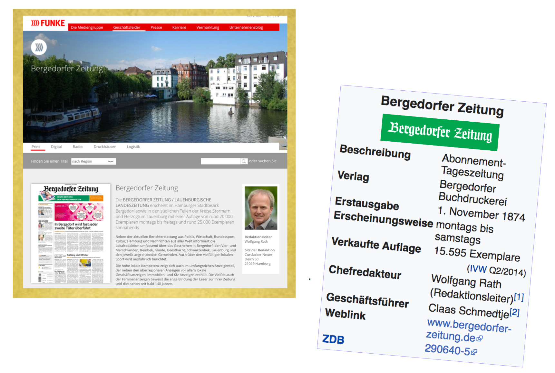Open footnote reference [2] after Claas Schmedtje
Image resolution: width=555 pixels, height=373 pixels.
[x=515, y=312]
